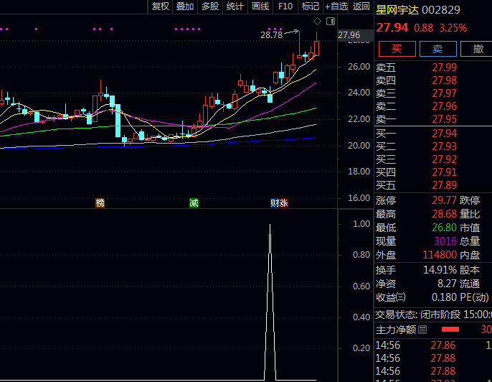
Task: Toggle the side panel layout icon
Action: point(331,22)
